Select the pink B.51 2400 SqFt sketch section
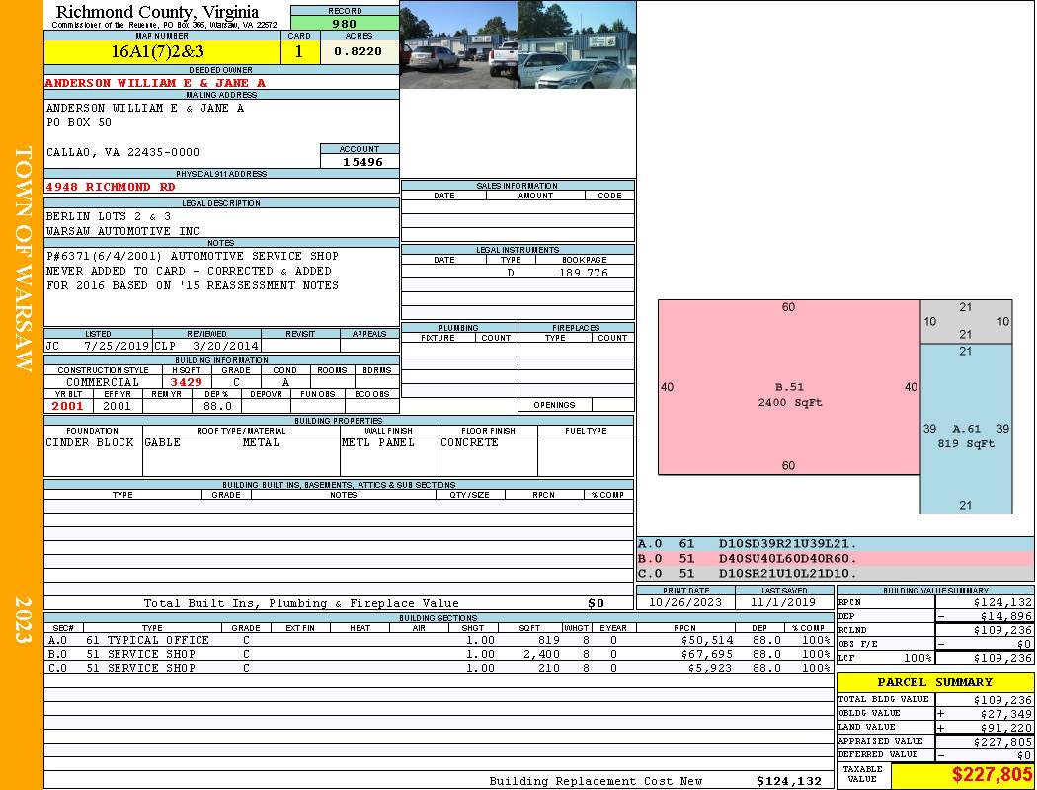This screenshot has width=1037, height=790. tap(789, 387)
